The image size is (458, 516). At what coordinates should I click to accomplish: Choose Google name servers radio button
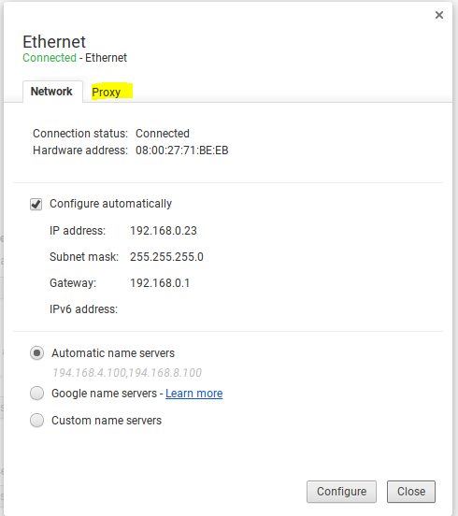(36, 394)
